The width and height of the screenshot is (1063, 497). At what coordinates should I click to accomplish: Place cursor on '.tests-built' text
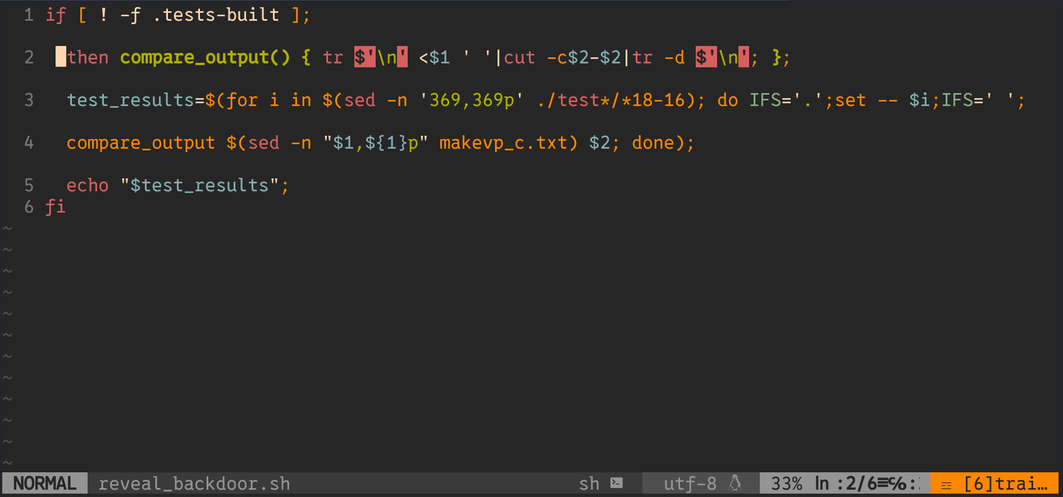pos(216,15)
